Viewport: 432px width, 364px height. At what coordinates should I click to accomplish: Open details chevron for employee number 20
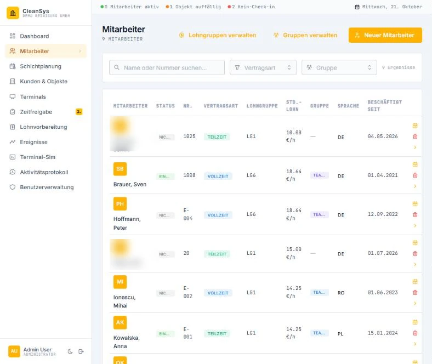tap(415, 265)
